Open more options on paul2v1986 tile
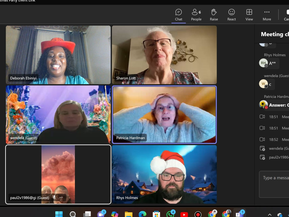The height and width of the screenshot is (217, 289). 61,197
